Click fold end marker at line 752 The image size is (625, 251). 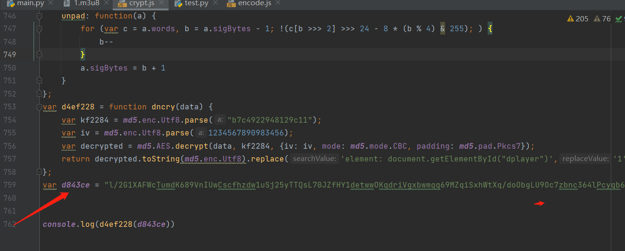[x=39, y=94]
